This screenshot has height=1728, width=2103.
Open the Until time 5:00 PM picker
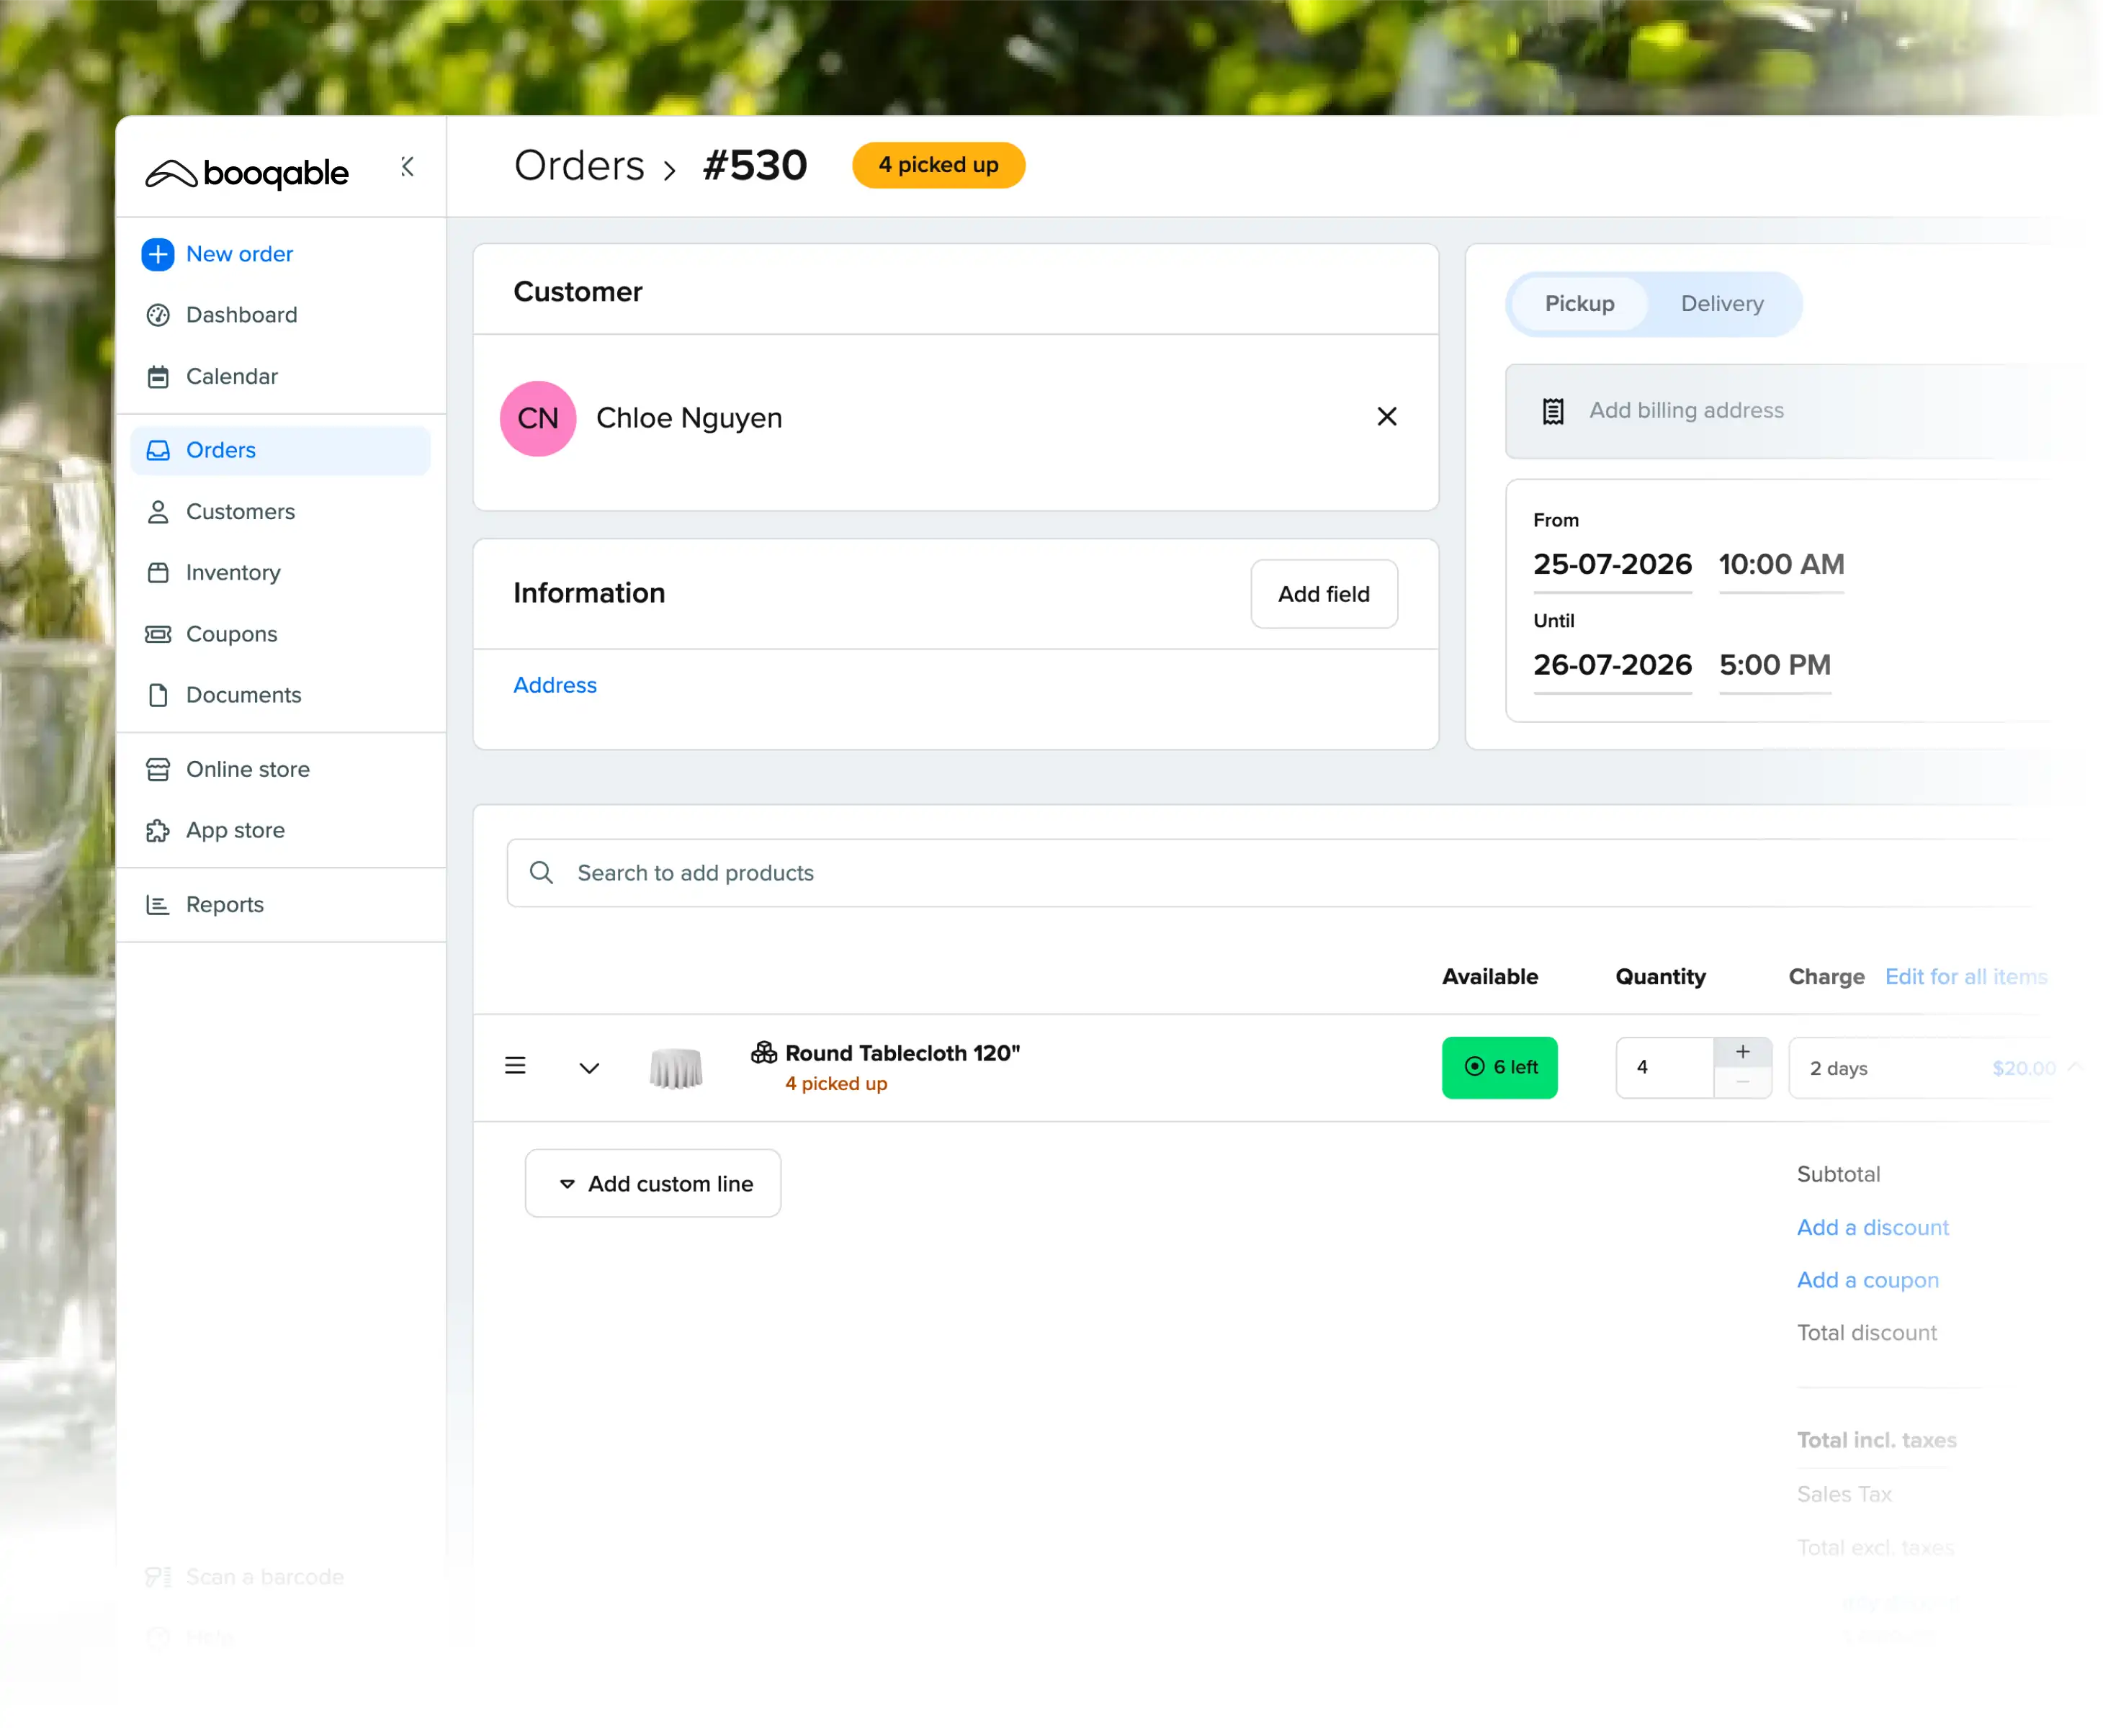click(x=1775, y=665)
